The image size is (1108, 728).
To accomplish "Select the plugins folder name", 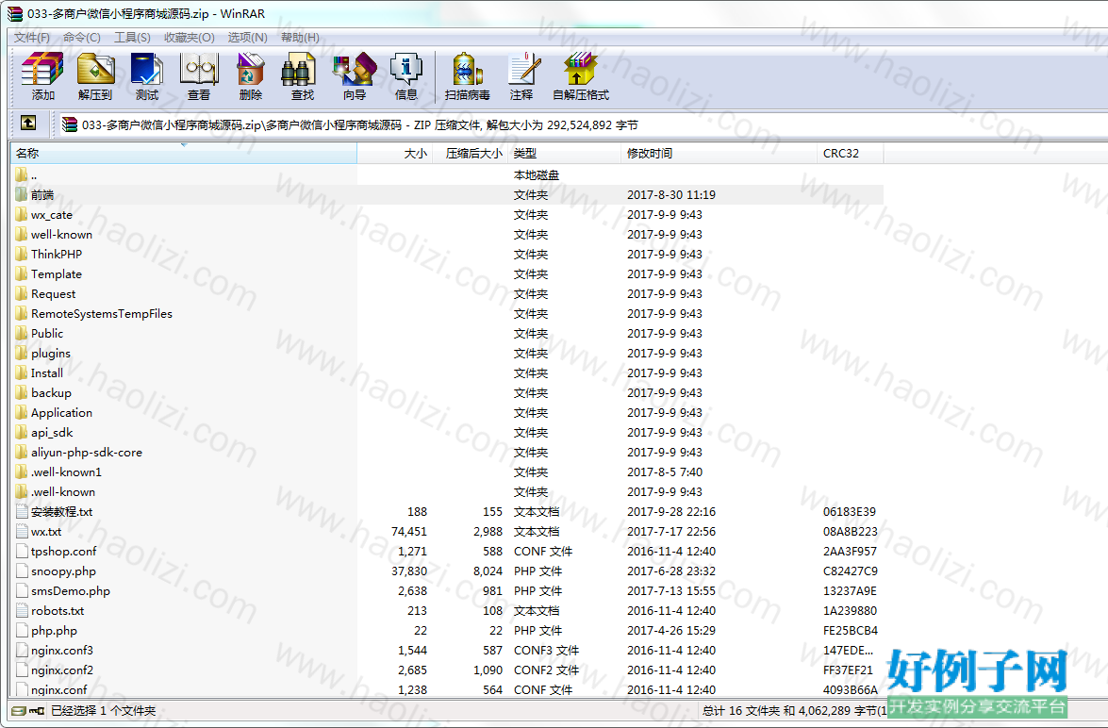I will coord(51,353).
